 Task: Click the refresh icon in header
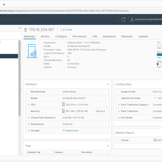124,19
